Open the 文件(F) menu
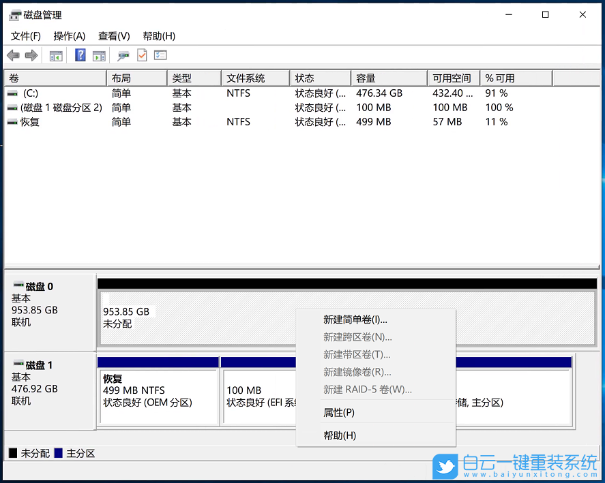605x483 pixels. click(x=25, y=36)
